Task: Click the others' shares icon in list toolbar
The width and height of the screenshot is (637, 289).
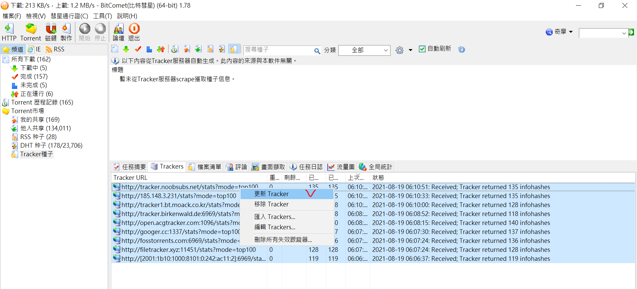Action: click(198, 49)
